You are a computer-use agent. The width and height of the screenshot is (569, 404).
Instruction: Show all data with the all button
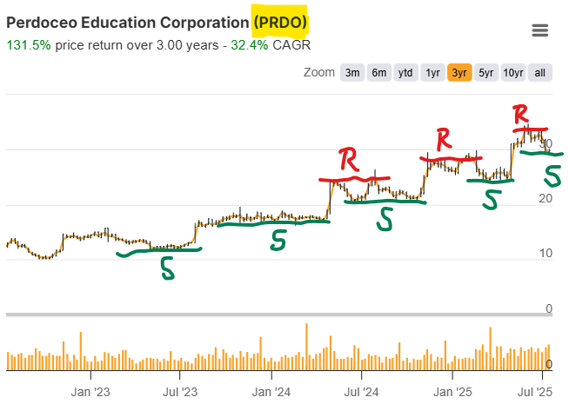pos(540,73)
